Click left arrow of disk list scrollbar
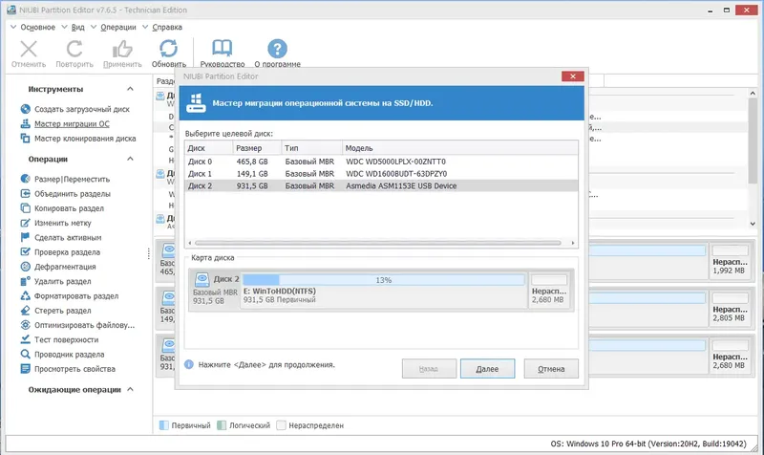The width and height of the screenshot is (764, 455). pos(190,243)
